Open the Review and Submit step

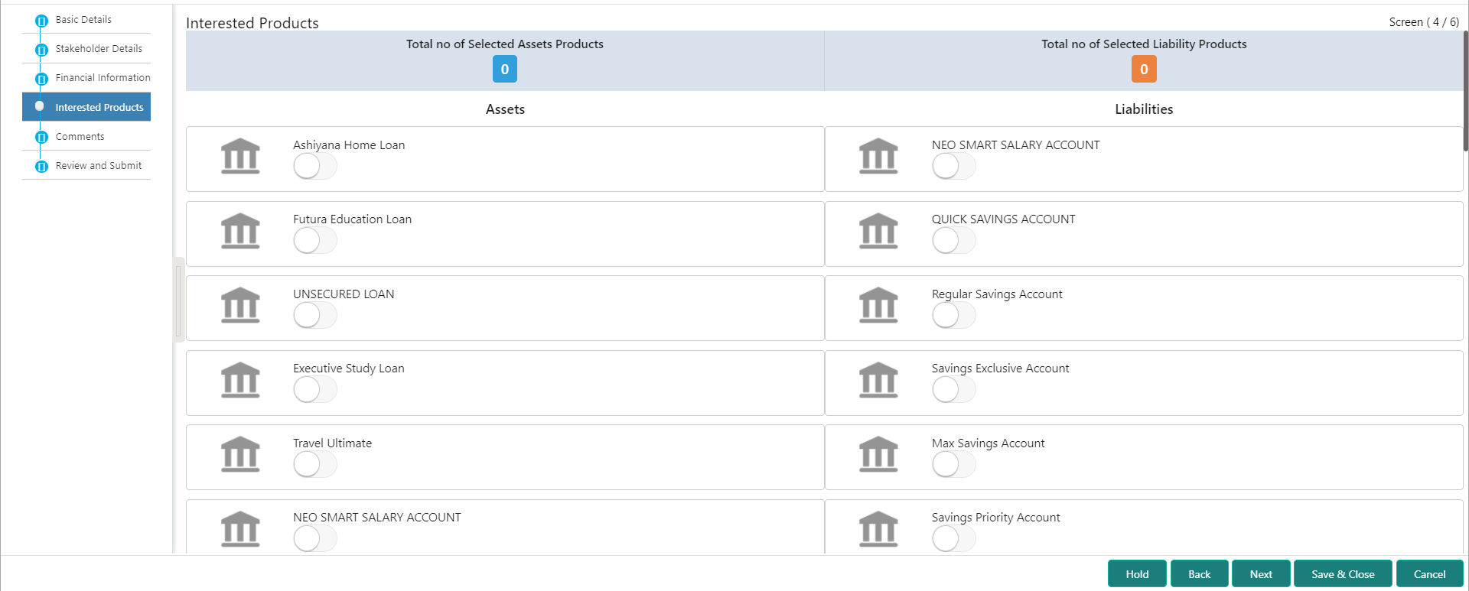[98, 166]
